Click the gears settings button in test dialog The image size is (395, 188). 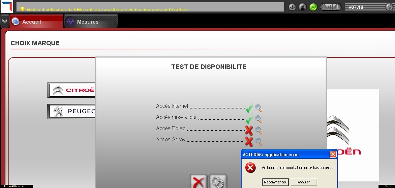pos(218,181)
